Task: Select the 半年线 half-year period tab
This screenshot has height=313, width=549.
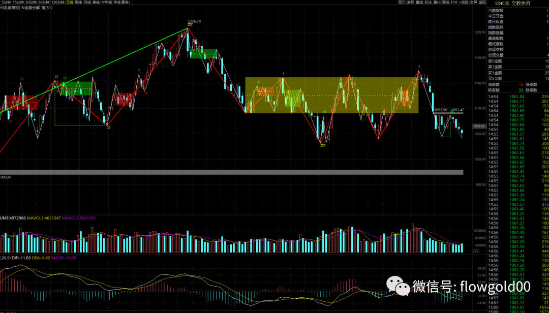Action: 106,2
